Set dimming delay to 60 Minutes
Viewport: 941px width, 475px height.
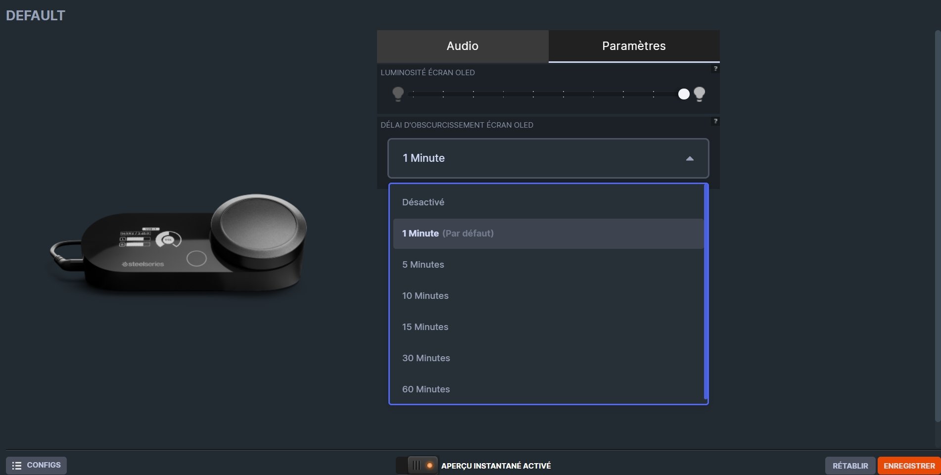coord(548,389)
